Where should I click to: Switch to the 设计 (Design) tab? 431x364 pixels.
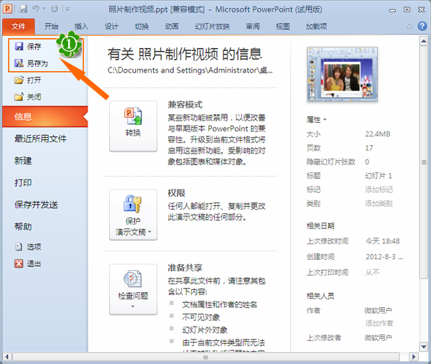click(x=111, y=27)
